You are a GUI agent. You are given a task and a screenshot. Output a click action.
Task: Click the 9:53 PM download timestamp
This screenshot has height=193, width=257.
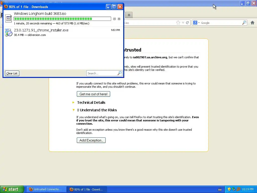[115, 30]
